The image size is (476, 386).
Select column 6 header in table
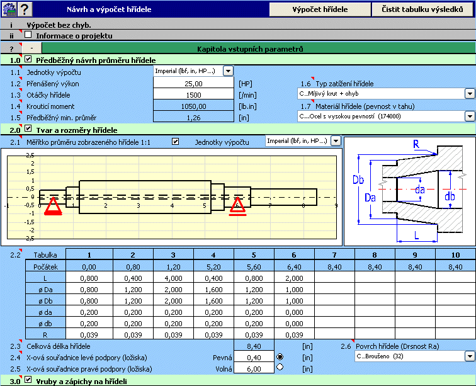294,254
